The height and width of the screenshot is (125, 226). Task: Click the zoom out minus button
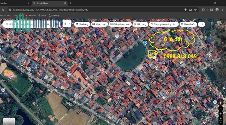point(220,123)
